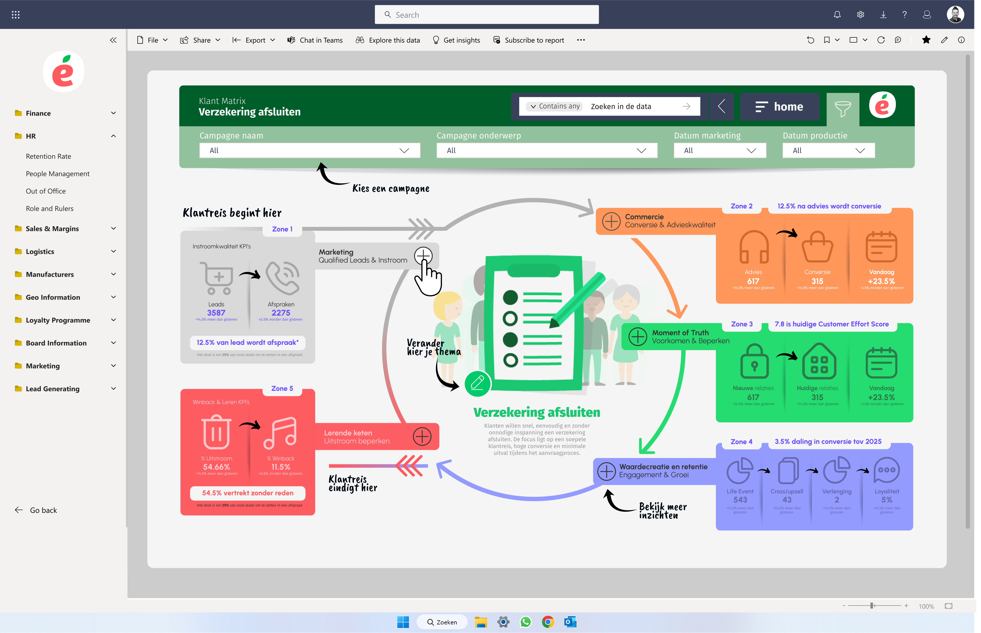Screen dimensions: 981x633
Task: Favorite the report with star icon
Action: coord(926,40)
